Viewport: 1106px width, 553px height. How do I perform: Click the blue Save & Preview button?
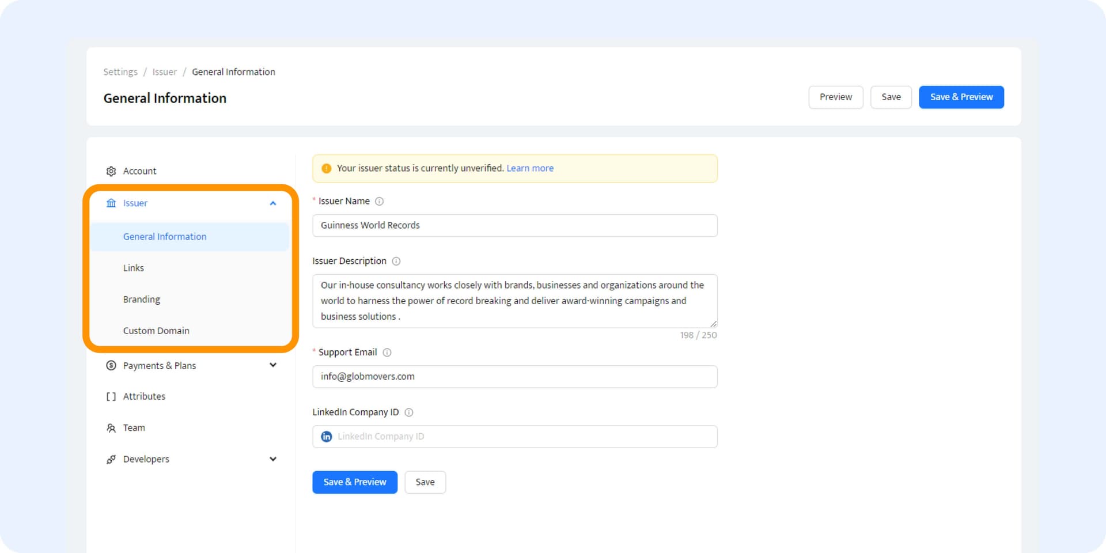961,97
